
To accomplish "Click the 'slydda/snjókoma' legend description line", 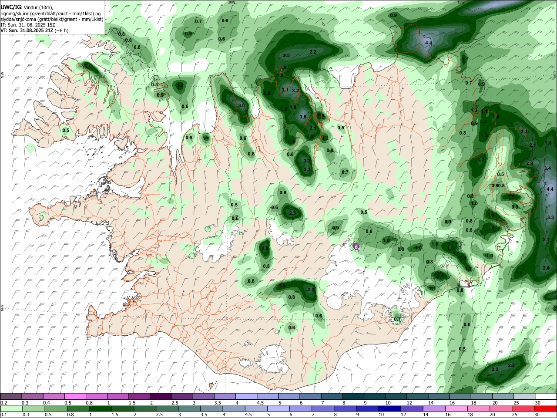I will pos(52,20).
